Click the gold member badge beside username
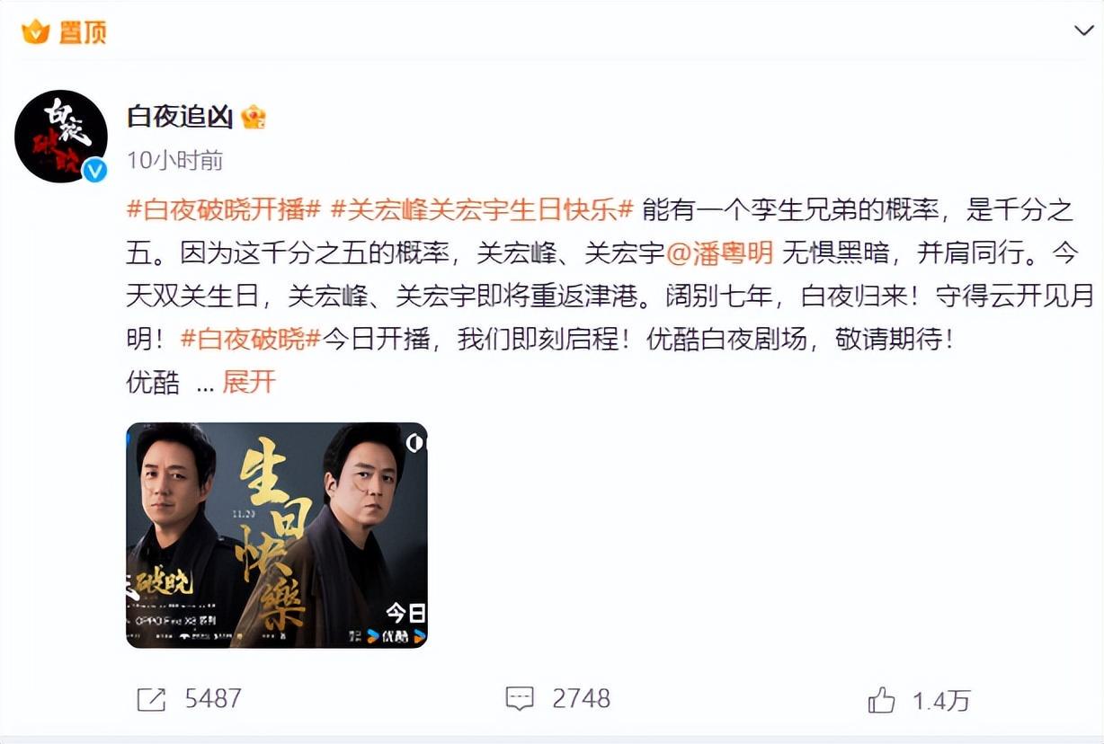 coord(254,117)
